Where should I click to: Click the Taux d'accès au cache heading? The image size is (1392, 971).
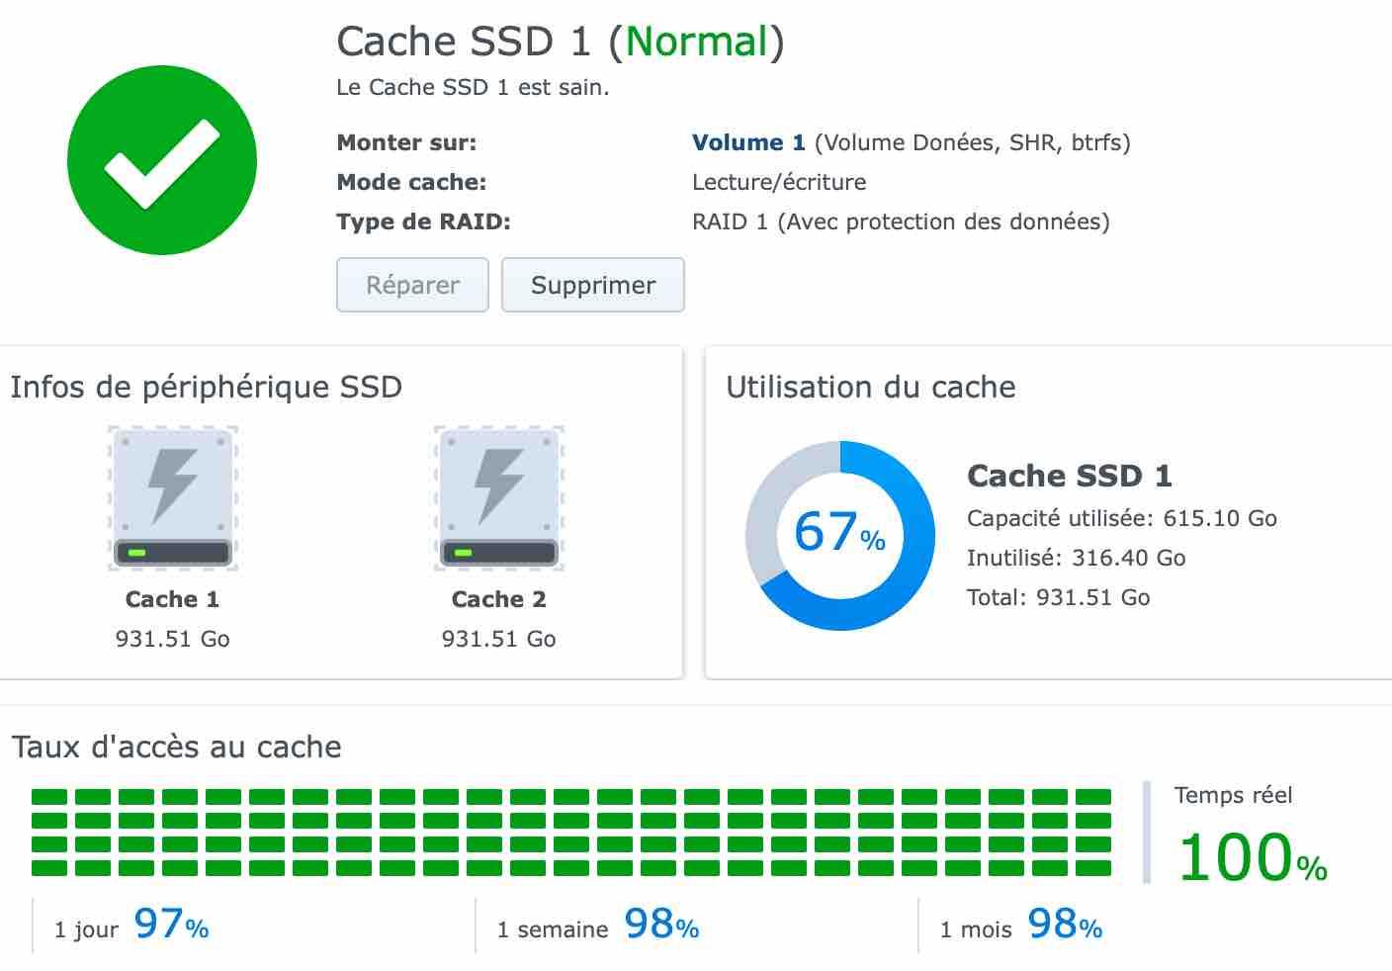tap(177, 747)
